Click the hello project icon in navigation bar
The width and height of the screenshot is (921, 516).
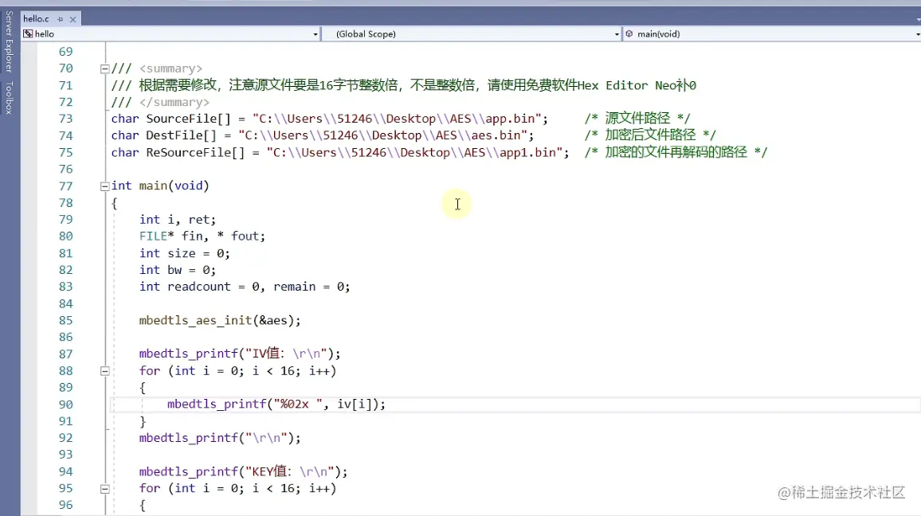28,34
